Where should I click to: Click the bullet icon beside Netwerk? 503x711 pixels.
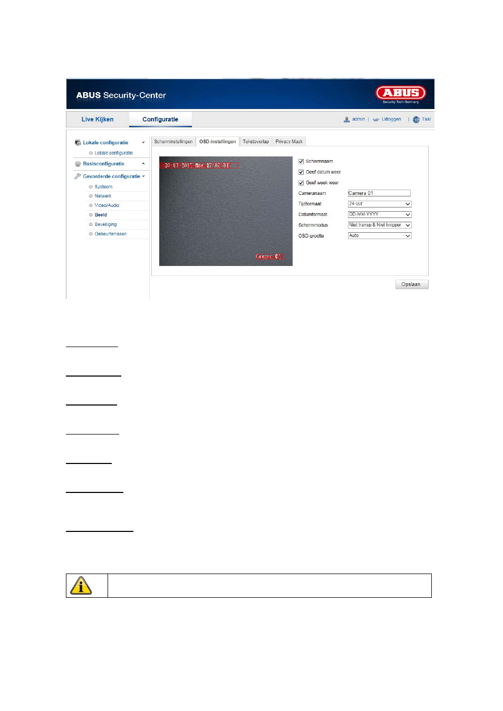coord(91,196)
